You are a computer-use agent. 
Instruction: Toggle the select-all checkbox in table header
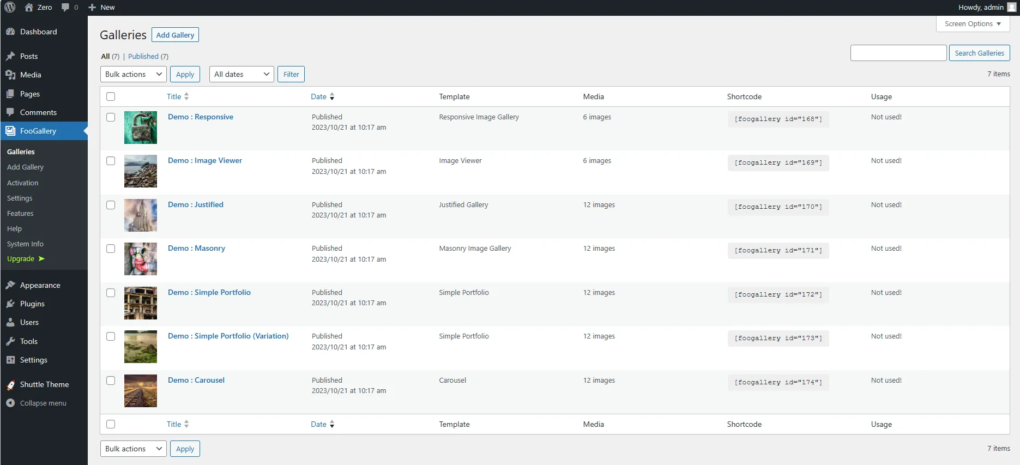click(x=111, y=96)
